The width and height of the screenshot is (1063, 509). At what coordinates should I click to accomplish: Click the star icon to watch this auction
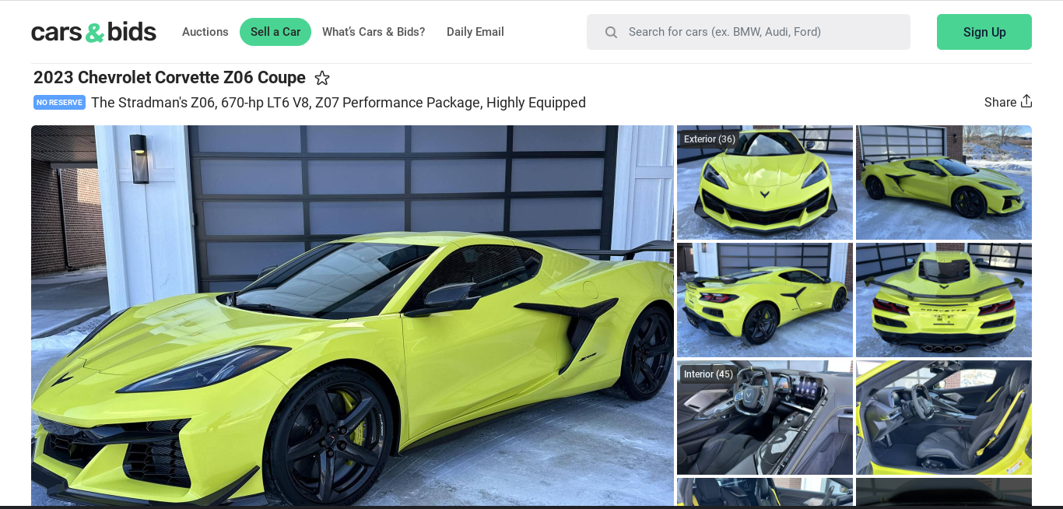[322, 78]
